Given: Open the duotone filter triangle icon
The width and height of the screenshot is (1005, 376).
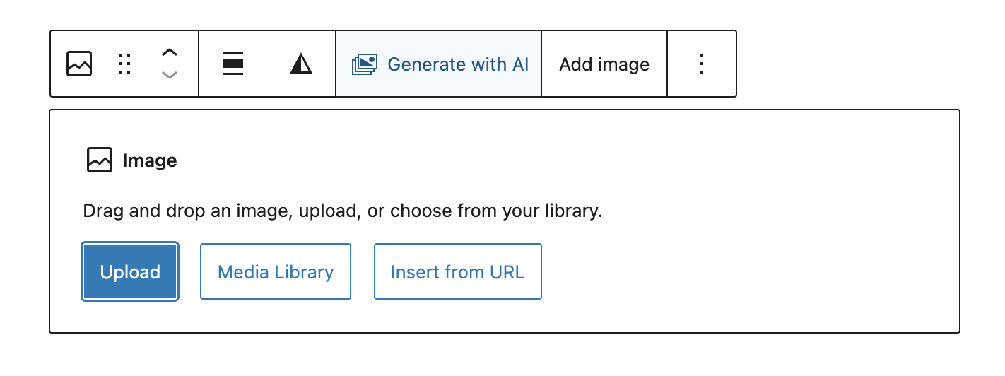Looking at the screenshot, I should coord(300,64).
